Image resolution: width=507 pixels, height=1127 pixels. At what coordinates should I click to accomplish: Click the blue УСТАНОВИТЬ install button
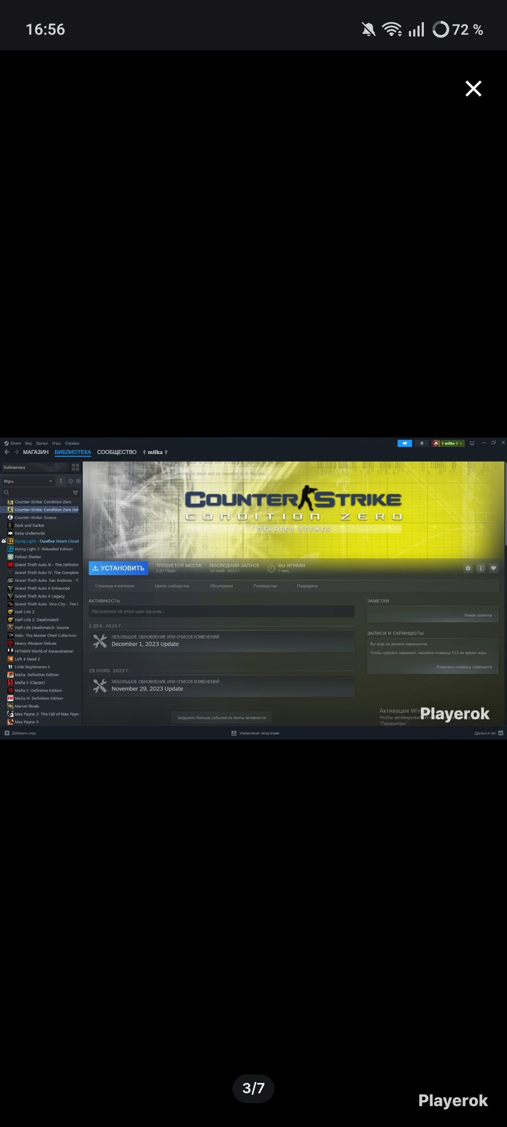click(118, 568)
